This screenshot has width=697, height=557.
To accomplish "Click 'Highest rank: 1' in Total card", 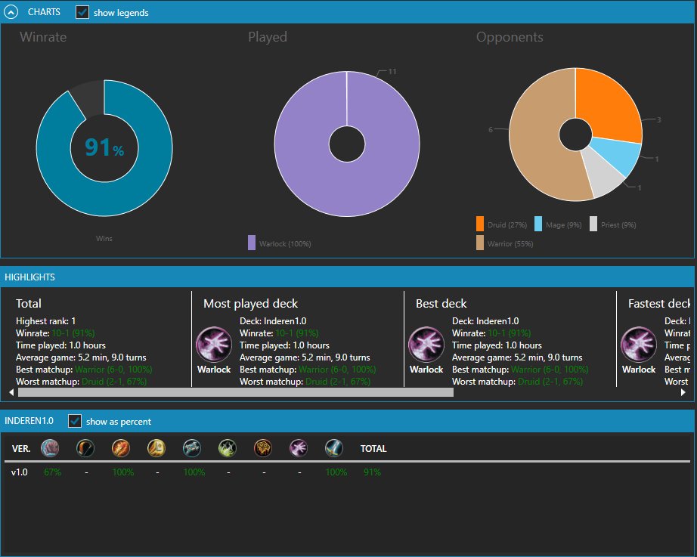I will click(46, 321).
